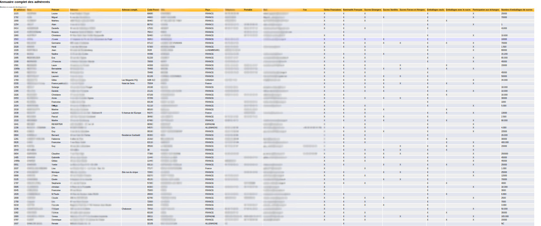Viewport: 541px width, 226px height.
Task: Click the 'Adresse compl.' column header
Action: (129, 10)
